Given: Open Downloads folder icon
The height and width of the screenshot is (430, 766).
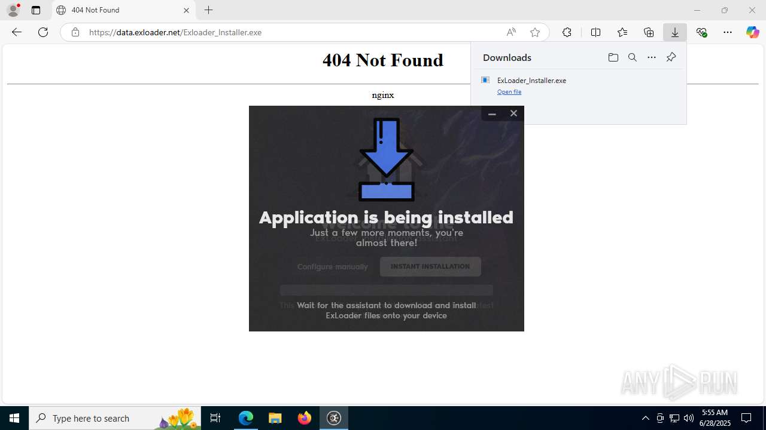Looking at the screenshot, I should tap(613, 57).
